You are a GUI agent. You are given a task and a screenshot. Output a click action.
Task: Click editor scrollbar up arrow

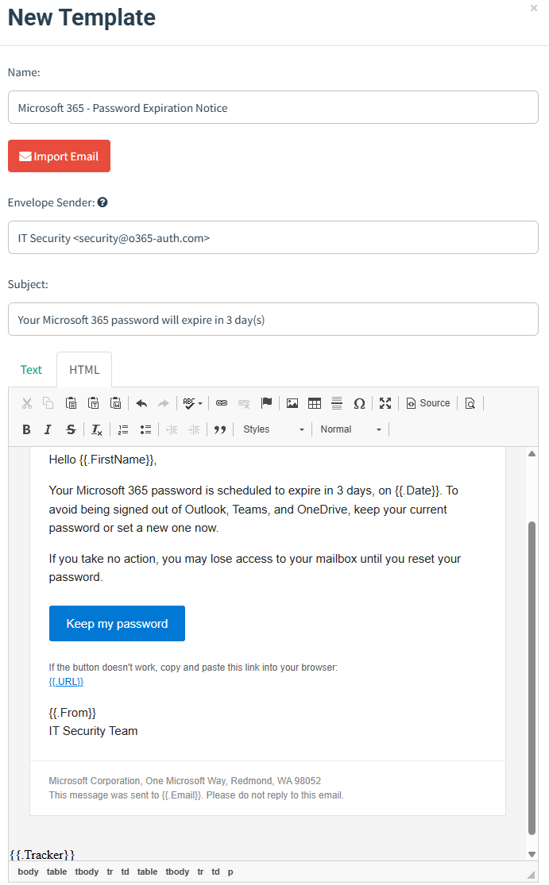point(532,454)
